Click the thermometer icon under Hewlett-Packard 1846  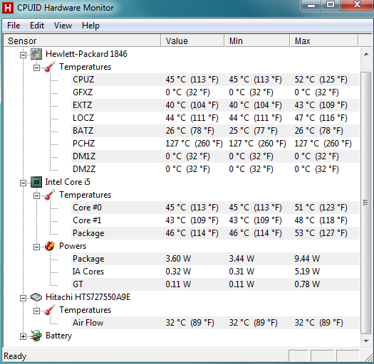50,67
